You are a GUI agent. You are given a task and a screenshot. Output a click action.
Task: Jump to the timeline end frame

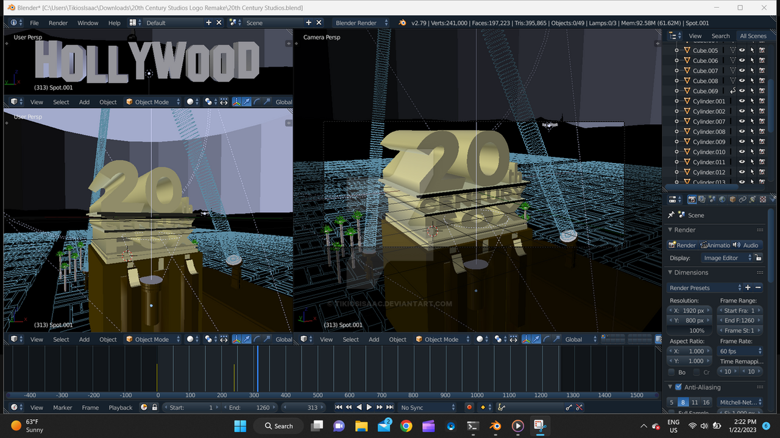point(389,408)
